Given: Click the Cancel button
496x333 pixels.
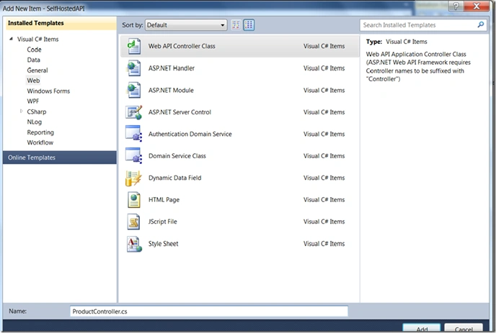Looking at the screenshot, I should tap(464, 328).
